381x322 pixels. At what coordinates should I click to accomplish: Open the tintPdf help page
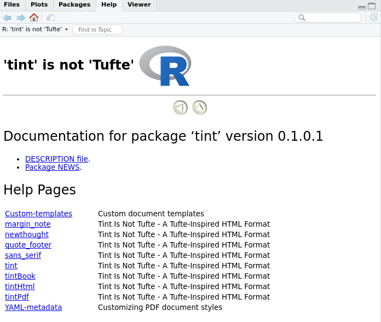tap(17, 297)
